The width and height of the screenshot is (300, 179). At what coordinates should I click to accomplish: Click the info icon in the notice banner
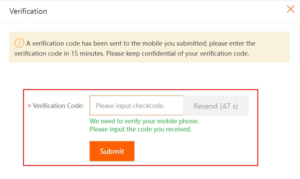tap(19, 43)
